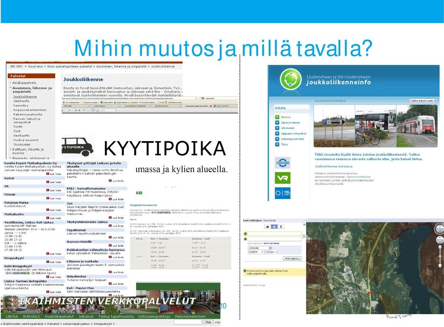
Task: Click Lue lisää icon under Salpakeskus
Action: pos(110,284)
